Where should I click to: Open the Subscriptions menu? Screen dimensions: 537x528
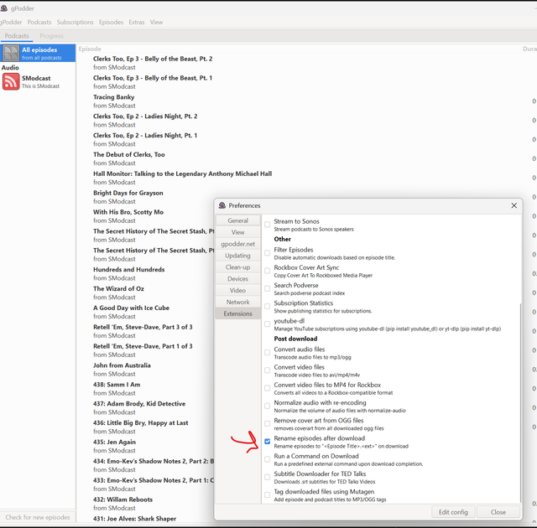click(75, 23)
